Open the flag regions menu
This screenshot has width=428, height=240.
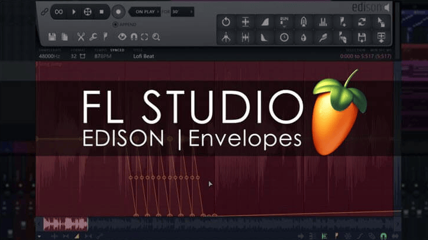point(106,37)
